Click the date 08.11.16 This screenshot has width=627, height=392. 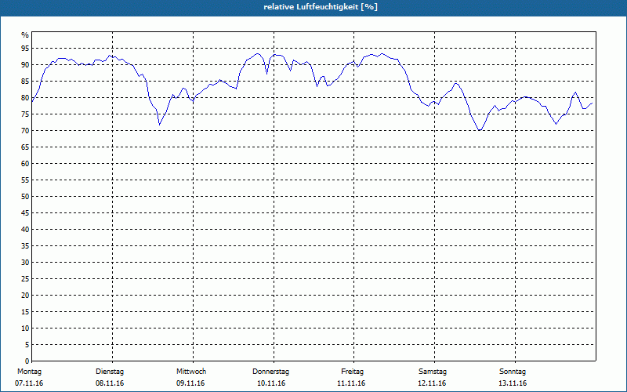110,383
